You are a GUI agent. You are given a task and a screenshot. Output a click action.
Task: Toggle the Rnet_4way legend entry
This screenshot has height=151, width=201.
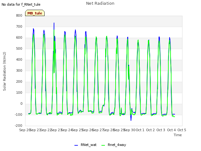click(x=114, y=145)
